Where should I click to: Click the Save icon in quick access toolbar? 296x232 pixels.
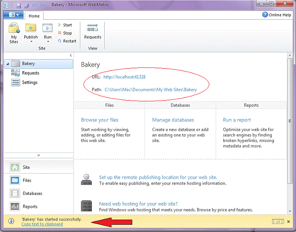pyautogui.click(x=18, y=5)
